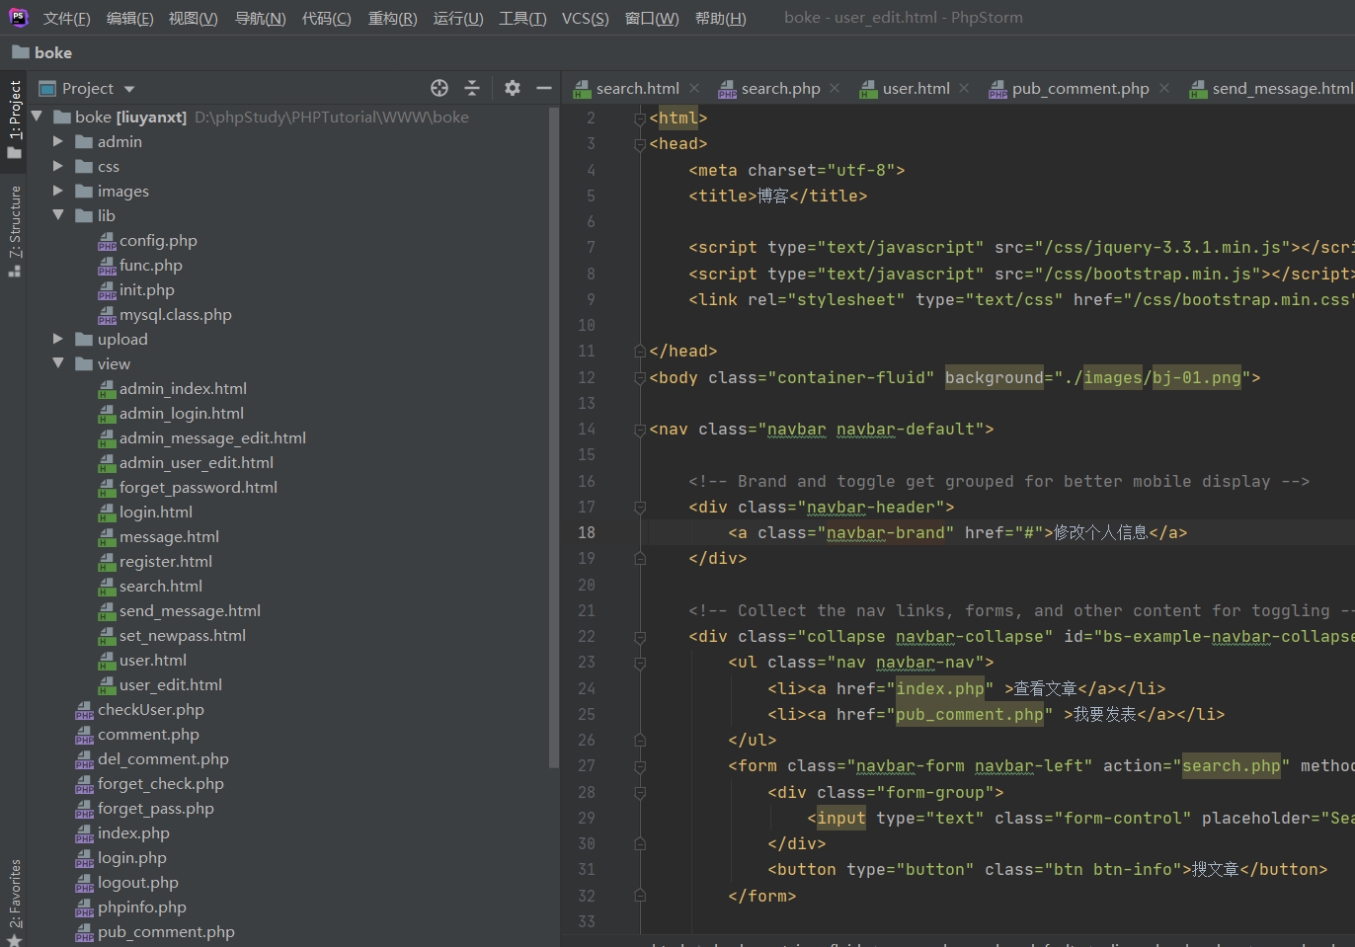
Task: Select admin_message_edit.html file
Action: coord(212,437)
